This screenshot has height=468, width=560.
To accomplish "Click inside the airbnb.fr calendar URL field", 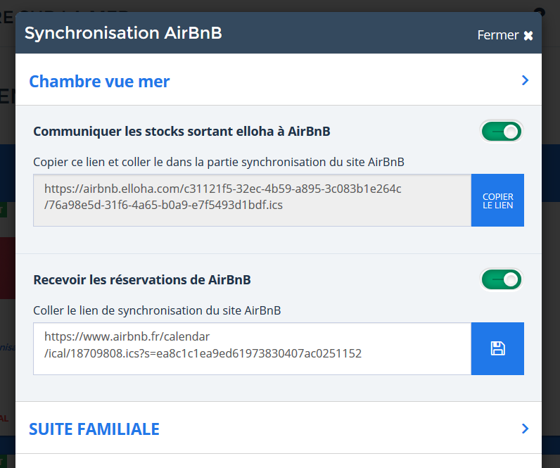I will (x=252, y=348).
